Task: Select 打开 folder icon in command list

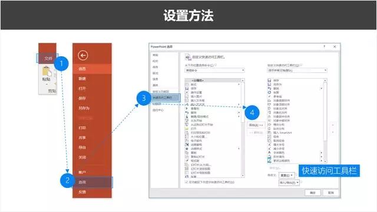Action: click(x=187, y=129)
